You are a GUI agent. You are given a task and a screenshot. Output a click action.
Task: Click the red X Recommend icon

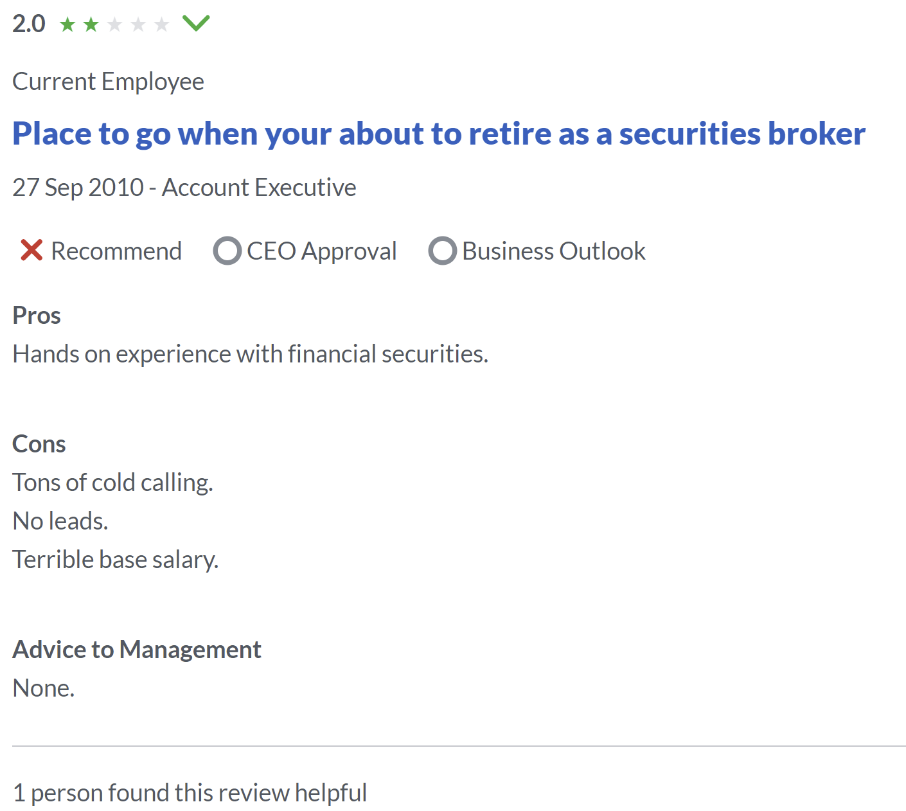pyautogui.click(x=31, y=251)
